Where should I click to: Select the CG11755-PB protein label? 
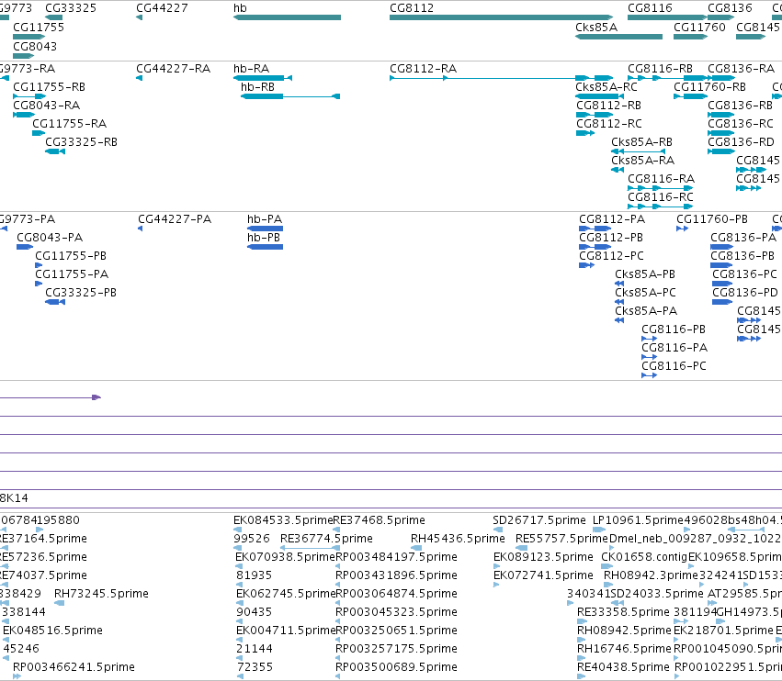coord(71,256)
